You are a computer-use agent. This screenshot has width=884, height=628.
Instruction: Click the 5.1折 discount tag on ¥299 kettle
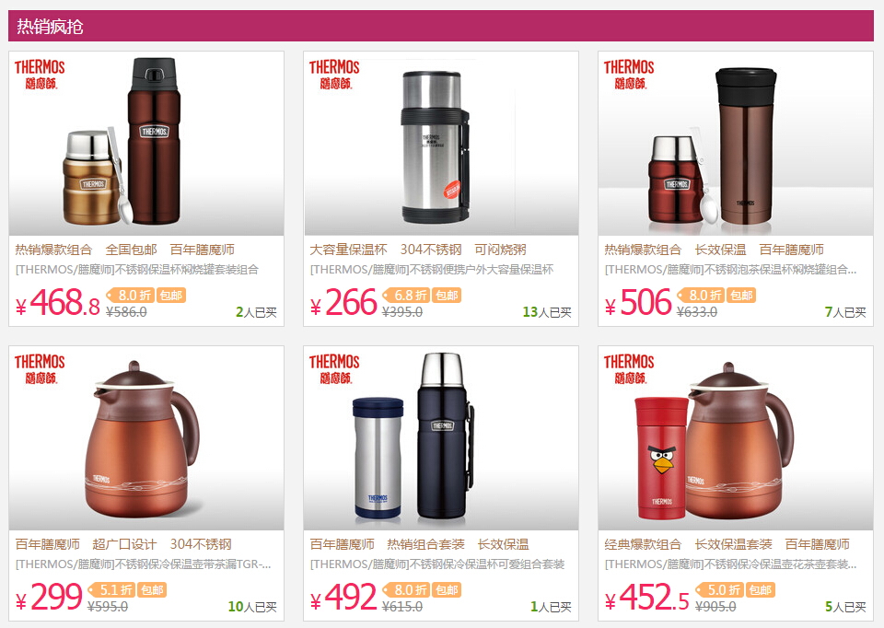112,590
